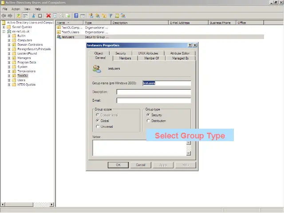Create new organizational unit toolbar icon
The image size is (284, 213).
pyautogui.click(x=104, y=16)
